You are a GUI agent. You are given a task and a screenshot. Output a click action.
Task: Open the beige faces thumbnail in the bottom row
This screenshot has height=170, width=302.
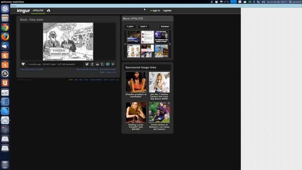pos(134,51)
